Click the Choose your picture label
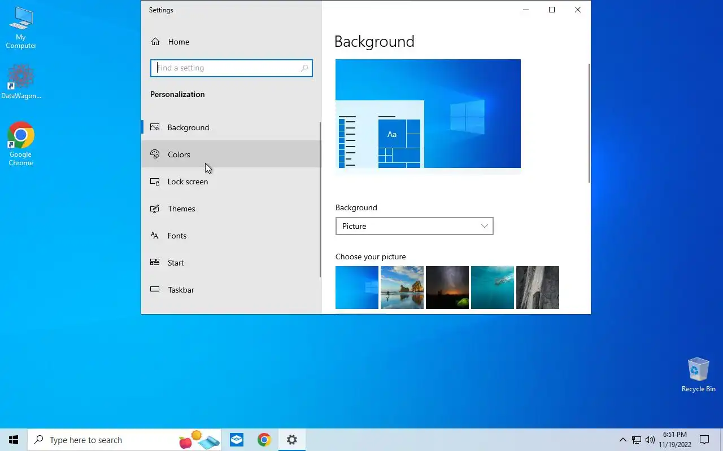This screenshot has width=723, height=451. pyautogui.click(x=371, y=257)
